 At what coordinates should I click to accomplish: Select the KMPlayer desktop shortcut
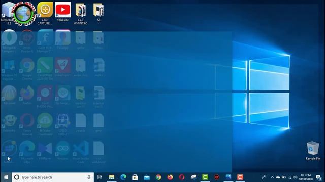45,151
